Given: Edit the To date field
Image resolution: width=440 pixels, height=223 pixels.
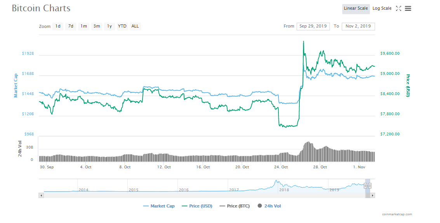Looking at the screenshot, I should [358, 26].
